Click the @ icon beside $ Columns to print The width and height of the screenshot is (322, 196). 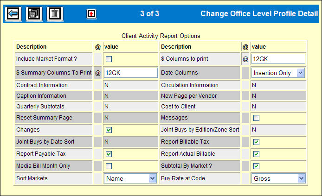click(x=245, y=59)
